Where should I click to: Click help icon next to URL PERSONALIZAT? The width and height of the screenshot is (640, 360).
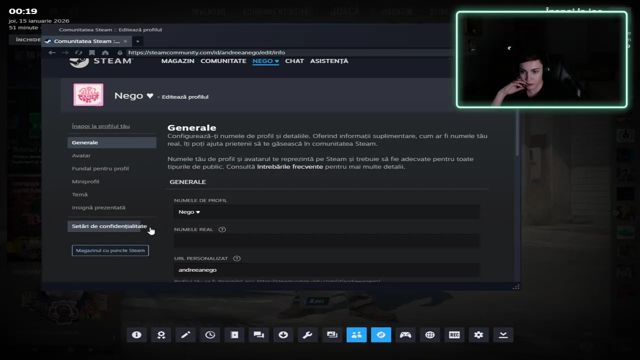pos(237,258)
